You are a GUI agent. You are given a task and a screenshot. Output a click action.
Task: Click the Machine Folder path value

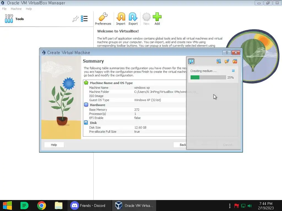[160, 92]
